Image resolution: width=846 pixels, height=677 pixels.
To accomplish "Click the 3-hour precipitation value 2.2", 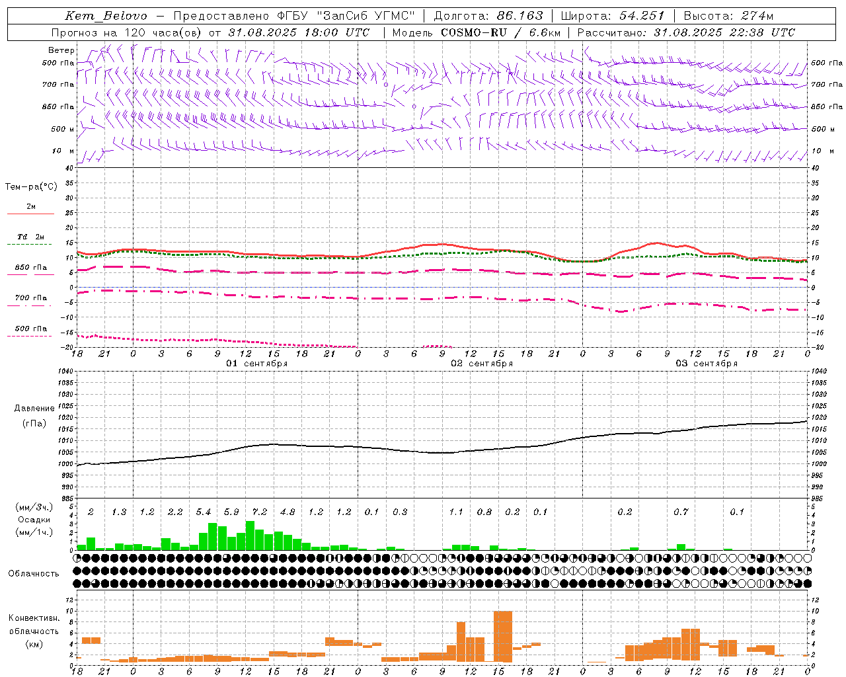I will coord(175,512).
